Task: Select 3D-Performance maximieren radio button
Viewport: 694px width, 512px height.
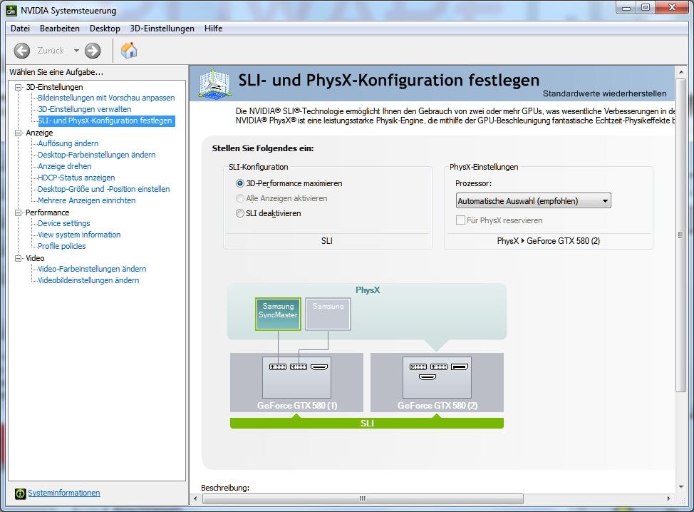Action: point(240,183)
